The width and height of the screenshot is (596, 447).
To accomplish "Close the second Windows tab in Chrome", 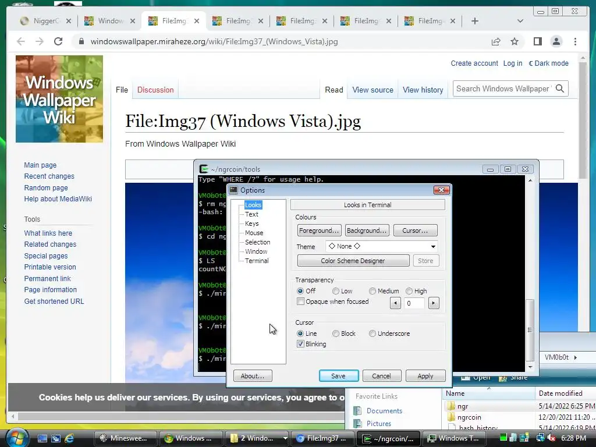I will point(133,21).
